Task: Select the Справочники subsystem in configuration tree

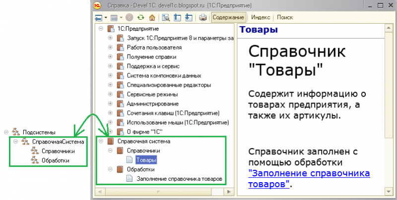Action: click(x=58, y=151)
